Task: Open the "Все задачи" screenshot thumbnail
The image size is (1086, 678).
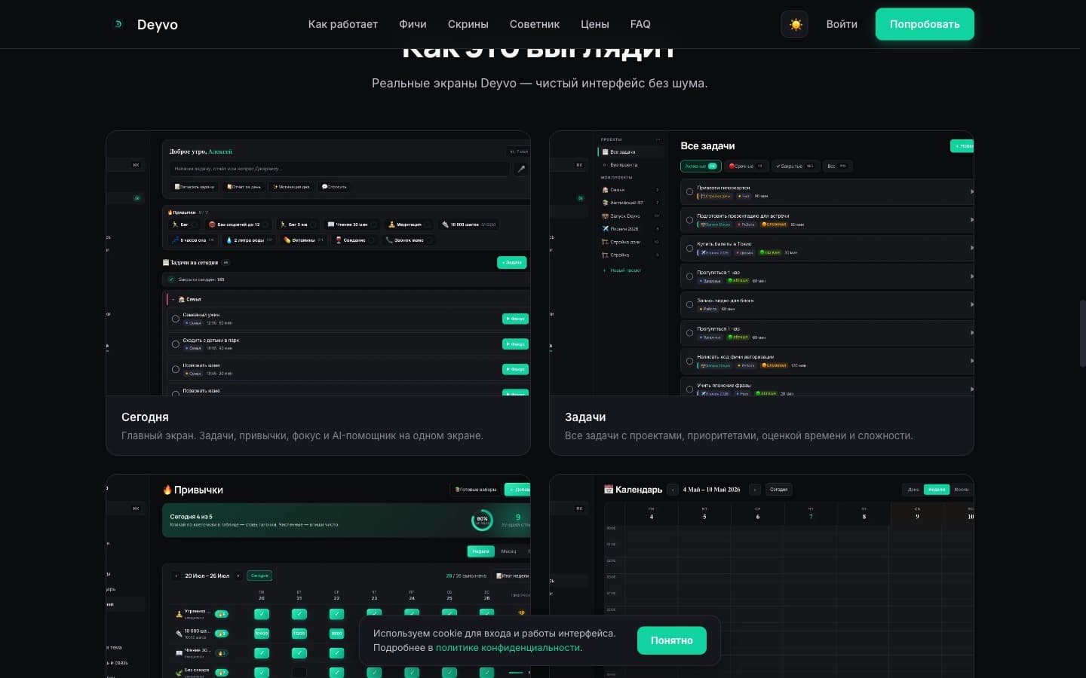Action: tap(762, 264)
